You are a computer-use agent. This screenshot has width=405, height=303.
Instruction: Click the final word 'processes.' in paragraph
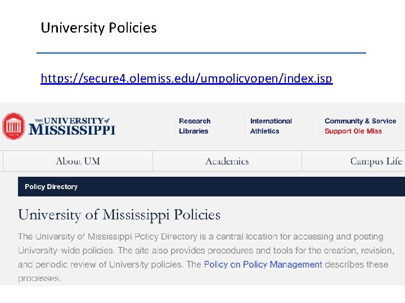click(39, 278)
